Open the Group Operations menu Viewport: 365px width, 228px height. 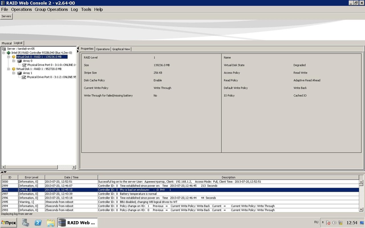point(51,9)
